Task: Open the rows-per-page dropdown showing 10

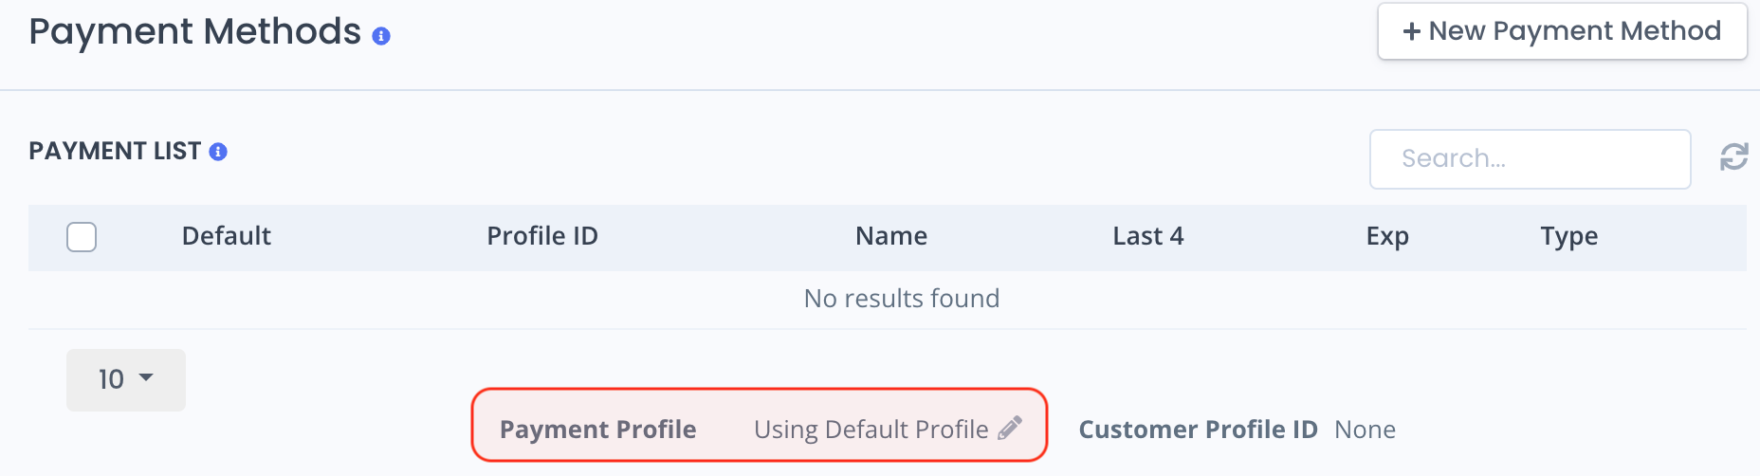Action: pyautogui.click(x=126, y=380)
